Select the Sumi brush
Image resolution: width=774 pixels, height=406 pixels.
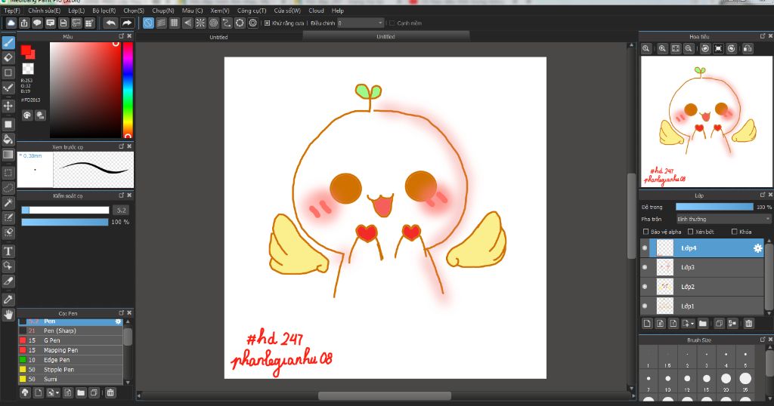coord(70,380)
